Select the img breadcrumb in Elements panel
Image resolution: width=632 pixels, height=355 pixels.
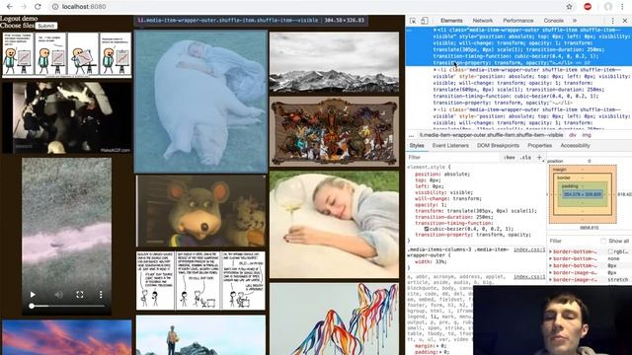[587, 135]
